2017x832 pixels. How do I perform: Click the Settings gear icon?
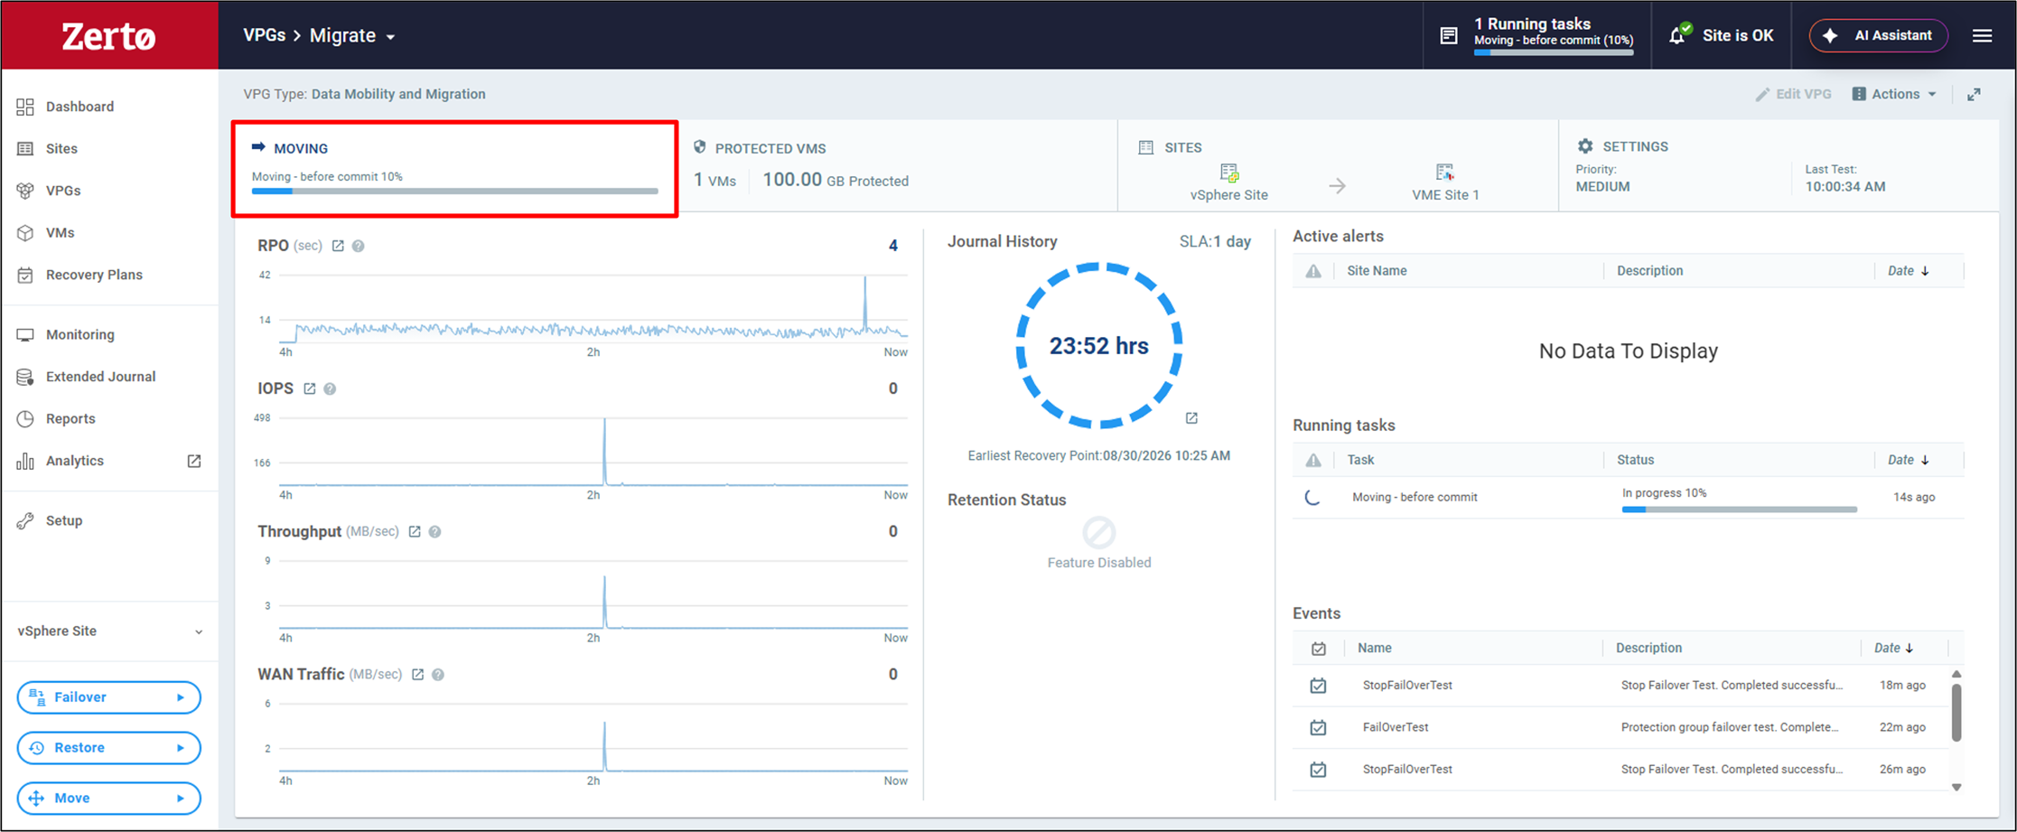pyautogui.click(x=1585, y=145)
